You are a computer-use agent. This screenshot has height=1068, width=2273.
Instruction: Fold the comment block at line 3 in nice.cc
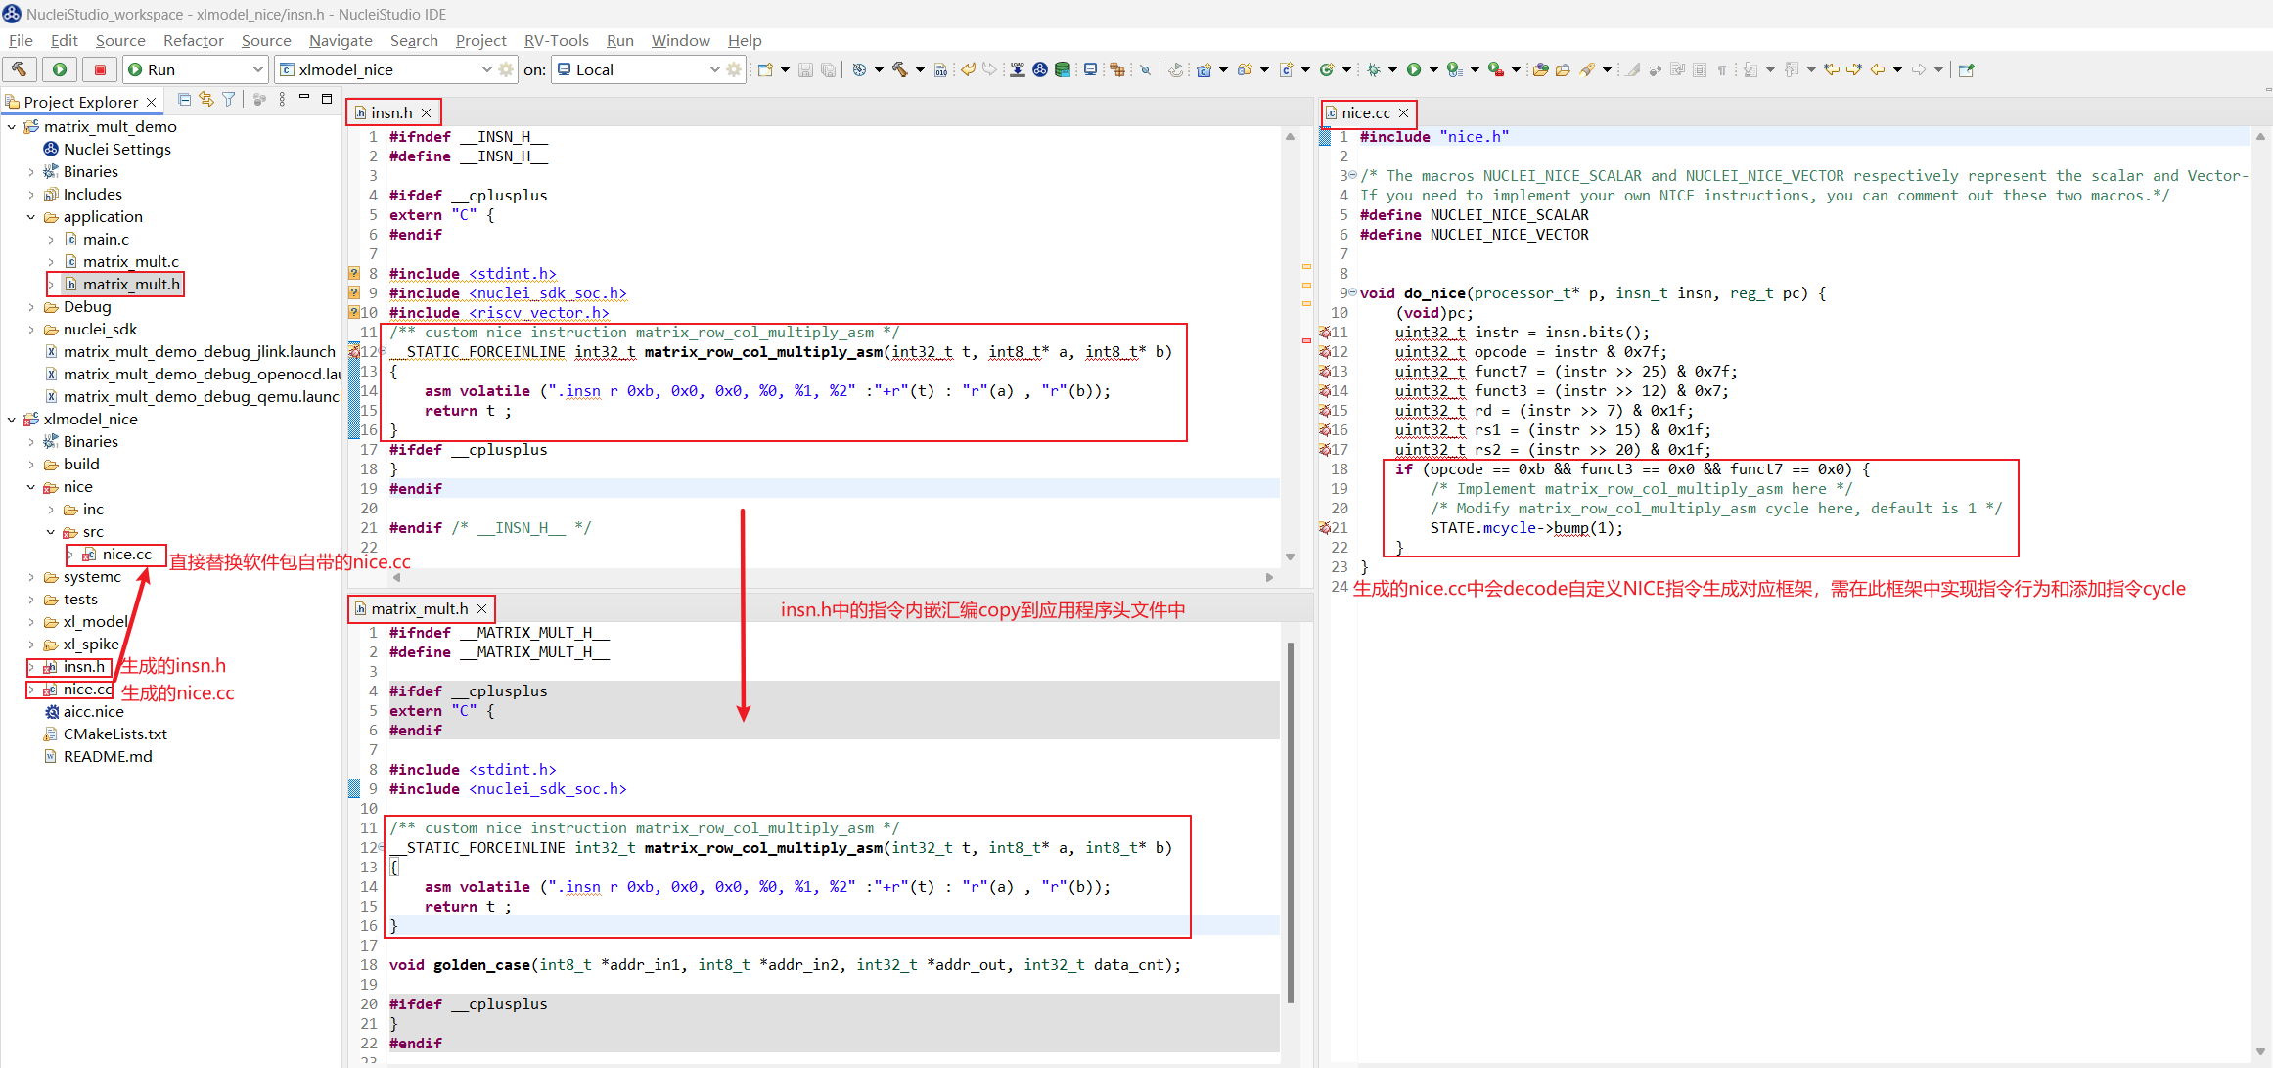point(1352,175)
